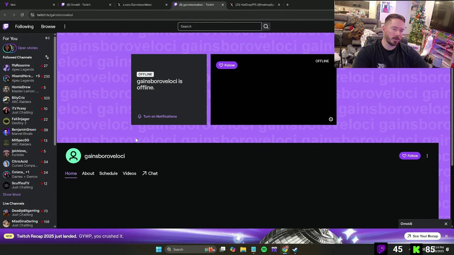The width and height of the screenshot is (454, 255).
Task: Click address bar twitch.tv/gainsboroveloci
Action: click(55, 15)
